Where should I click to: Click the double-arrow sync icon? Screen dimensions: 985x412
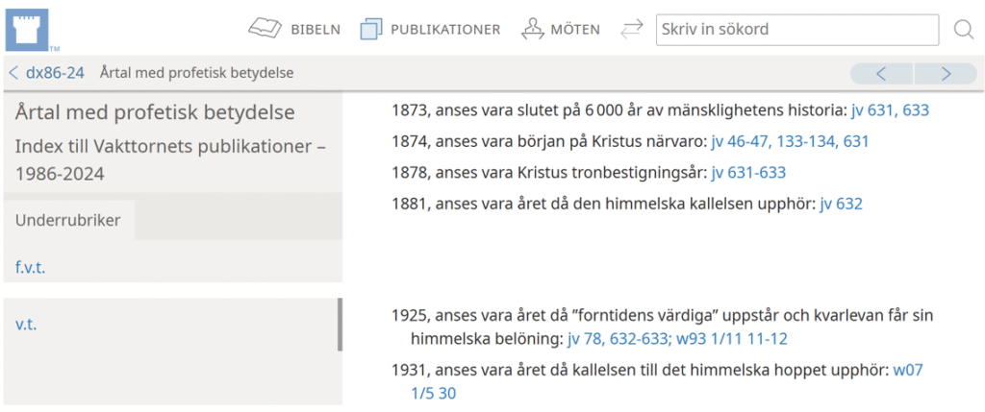click(x=631, y=30)
